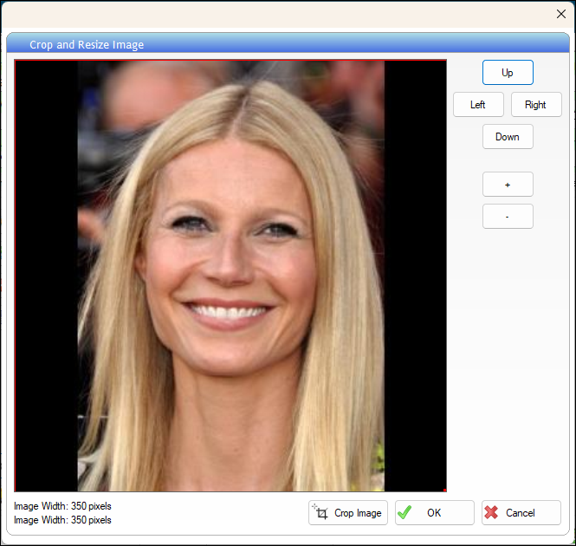Click the blank window title bar at top
576x546 pixels.
pos(275,14)
